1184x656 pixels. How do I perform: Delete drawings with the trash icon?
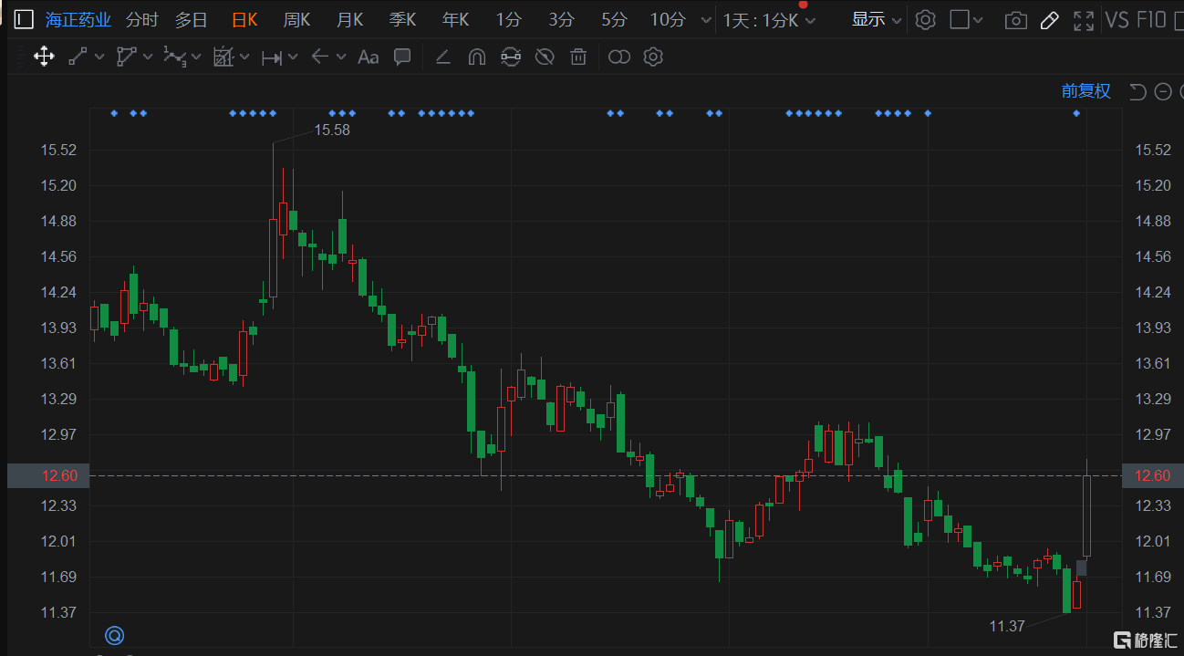(x=578, y=57)
